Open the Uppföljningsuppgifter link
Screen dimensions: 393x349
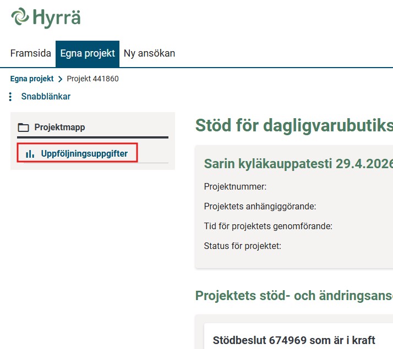(x=84, y=153)
